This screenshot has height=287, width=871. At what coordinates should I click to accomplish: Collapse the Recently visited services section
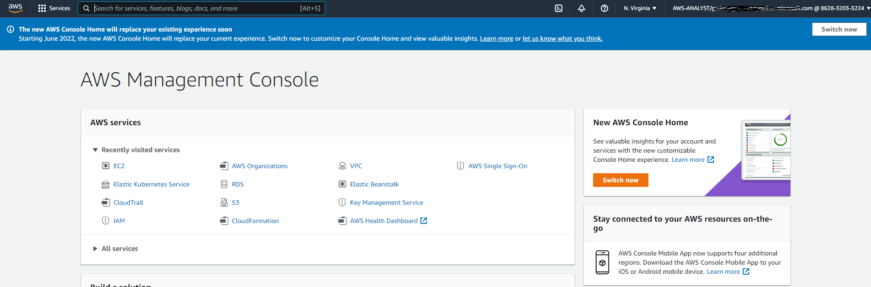pos(136,150)
